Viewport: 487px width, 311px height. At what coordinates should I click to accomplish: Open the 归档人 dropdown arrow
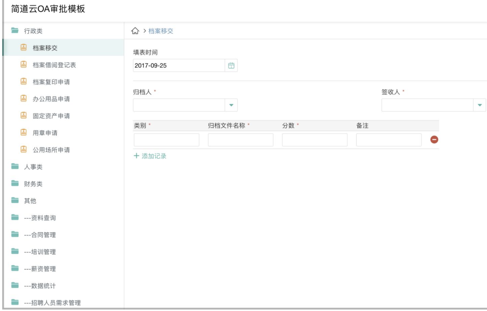click(231, 105)
